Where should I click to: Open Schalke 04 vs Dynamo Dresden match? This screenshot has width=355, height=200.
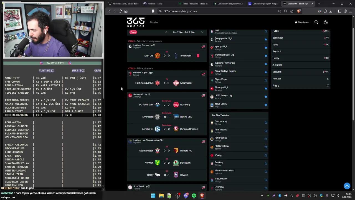pyautogui.click(x=167, y=129)
